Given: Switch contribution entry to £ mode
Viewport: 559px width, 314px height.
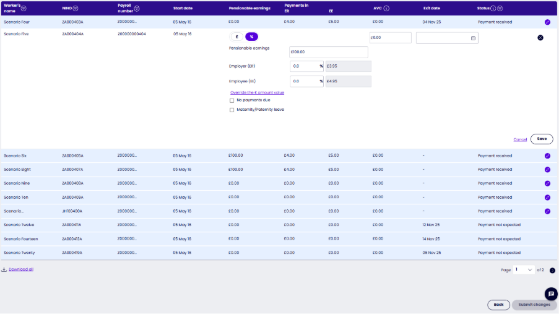Looking at the screenshot, I should 236,37.
